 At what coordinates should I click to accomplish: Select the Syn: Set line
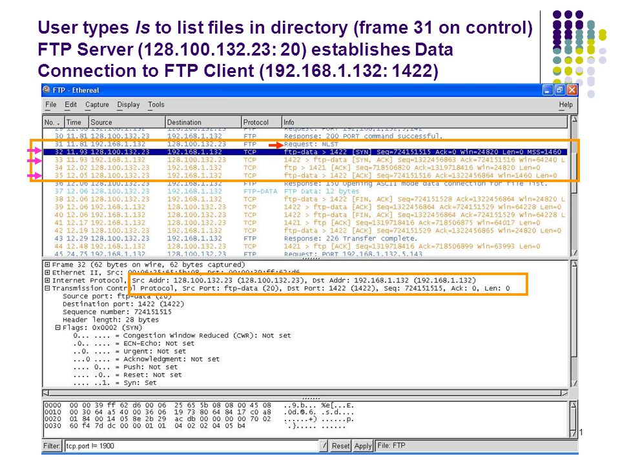(115, 383)
